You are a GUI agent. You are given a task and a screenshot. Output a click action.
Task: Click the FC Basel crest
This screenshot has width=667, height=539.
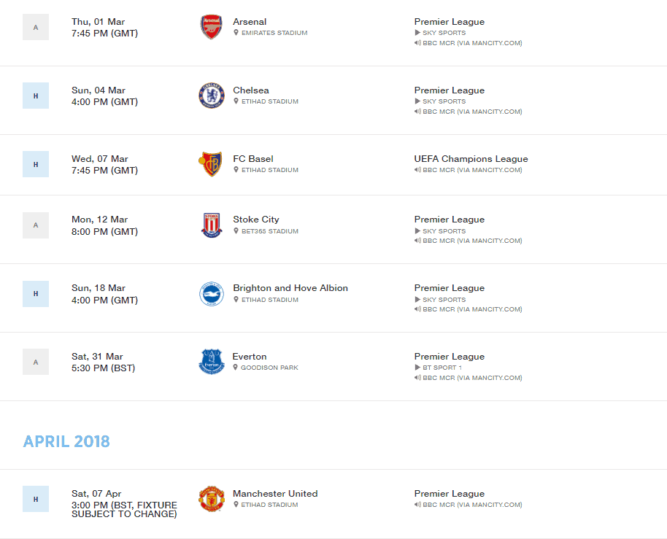coord(211,164)
